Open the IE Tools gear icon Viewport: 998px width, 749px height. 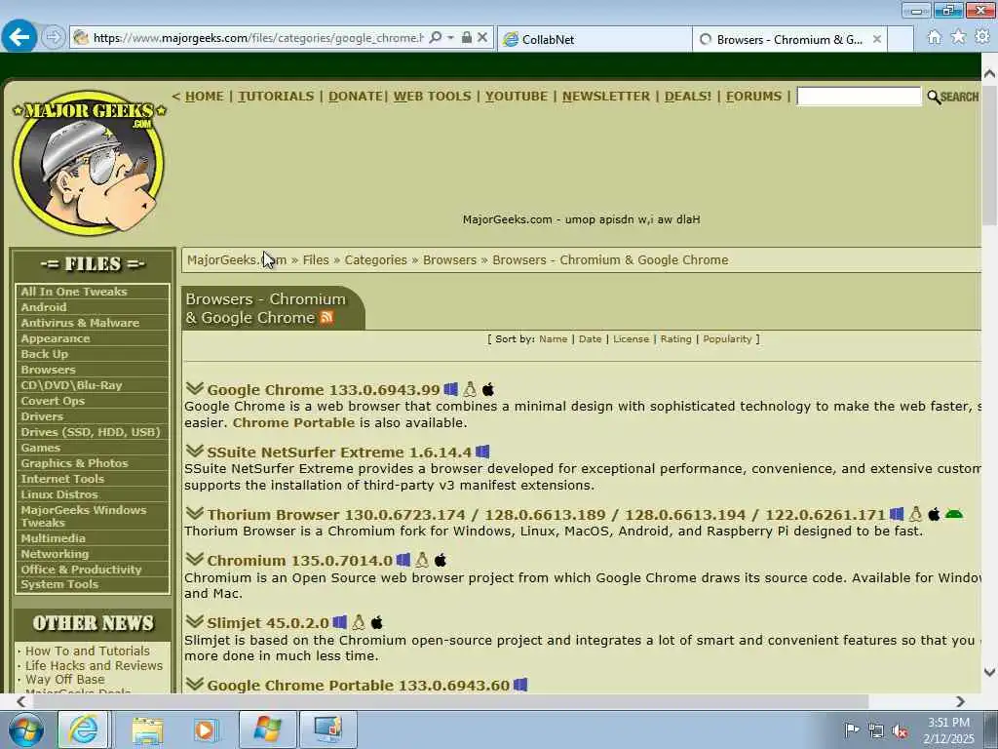coord(982,37)
